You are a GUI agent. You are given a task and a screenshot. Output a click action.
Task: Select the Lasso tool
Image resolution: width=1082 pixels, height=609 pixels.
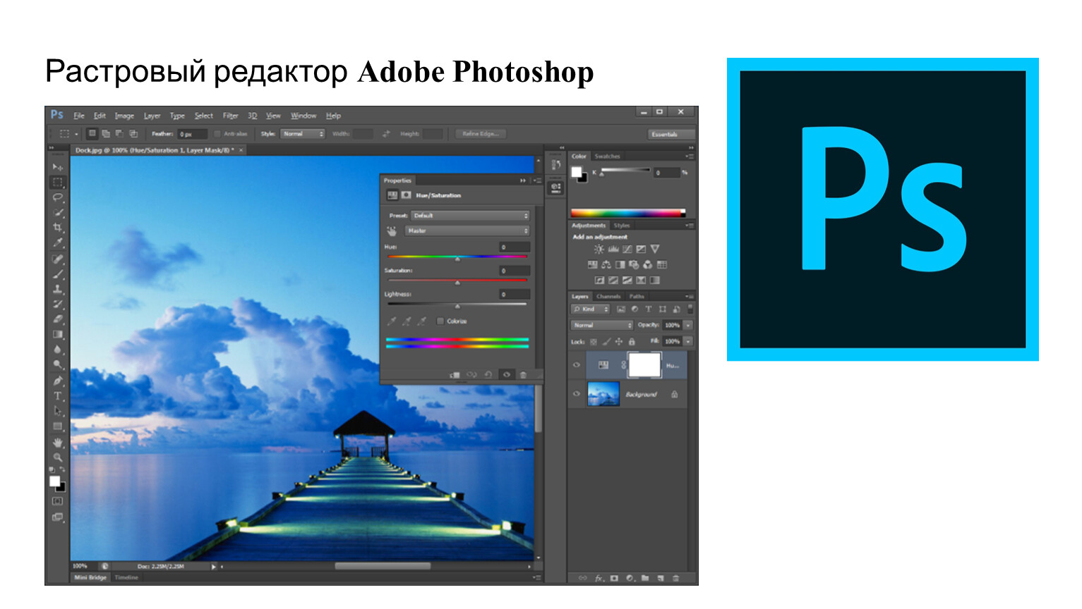click(x=58, y=197)
